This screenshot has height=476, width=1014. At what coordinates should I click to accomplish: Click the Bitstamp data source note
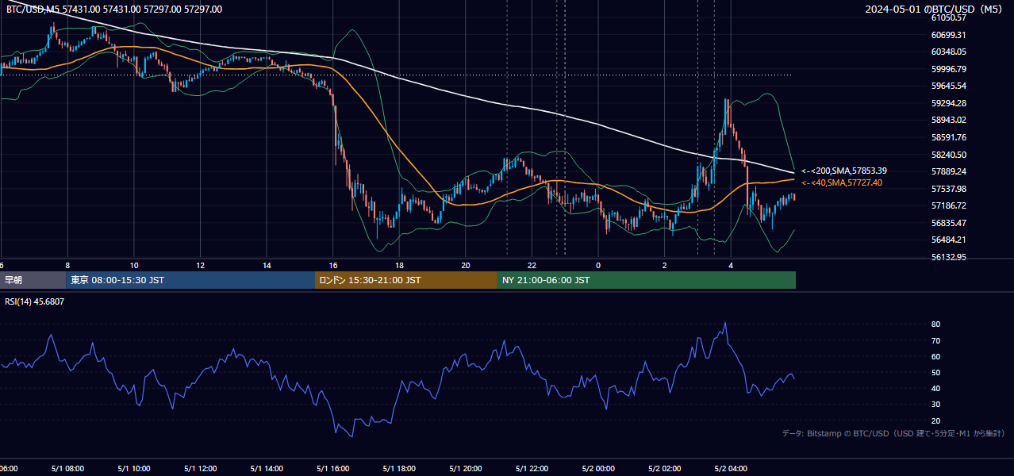(893, 433)
